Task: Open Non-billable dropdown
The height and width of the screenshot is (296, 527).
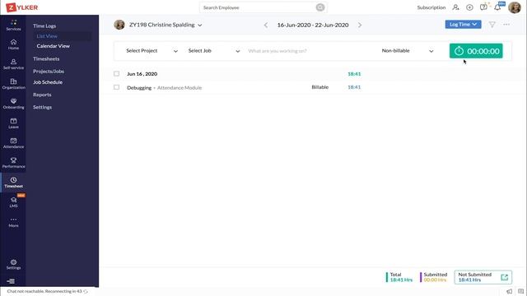Action: (x=408, y=51)
